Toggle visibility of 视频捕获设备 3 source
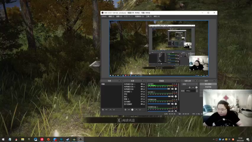252x142 pixels. (141, 84)
